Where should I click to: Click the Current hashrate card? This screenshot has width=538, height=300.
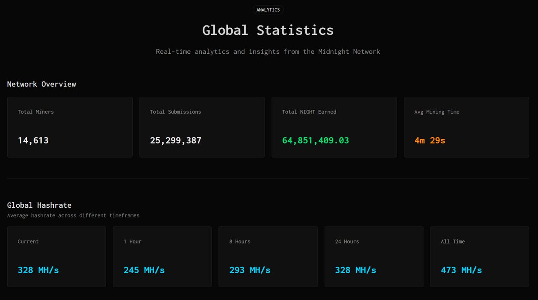tap(56, 256)
